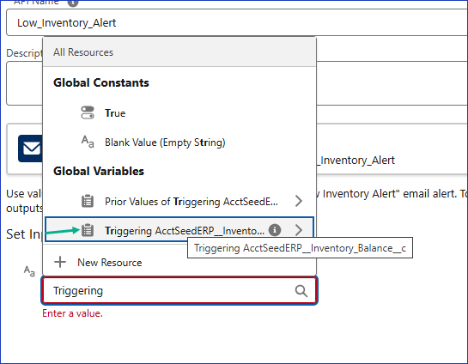Click the plus icon for New Resource

[60, 262]
